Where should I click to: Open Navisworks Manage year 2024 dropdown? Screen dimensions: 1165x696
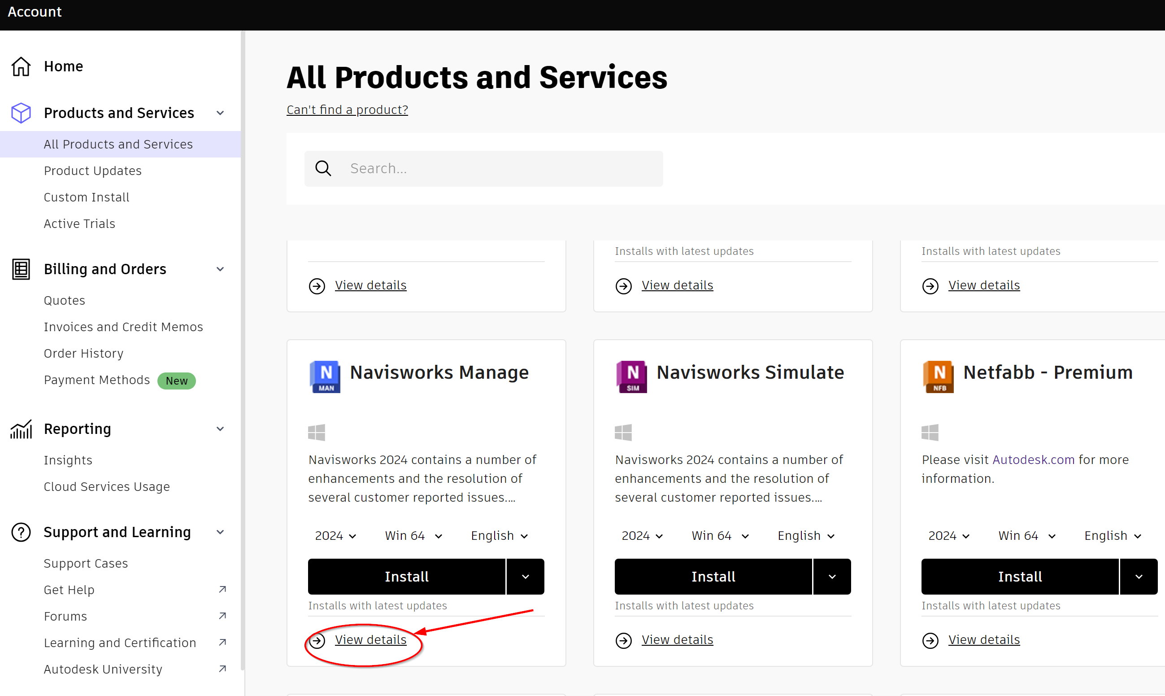(x=335, y=536)
